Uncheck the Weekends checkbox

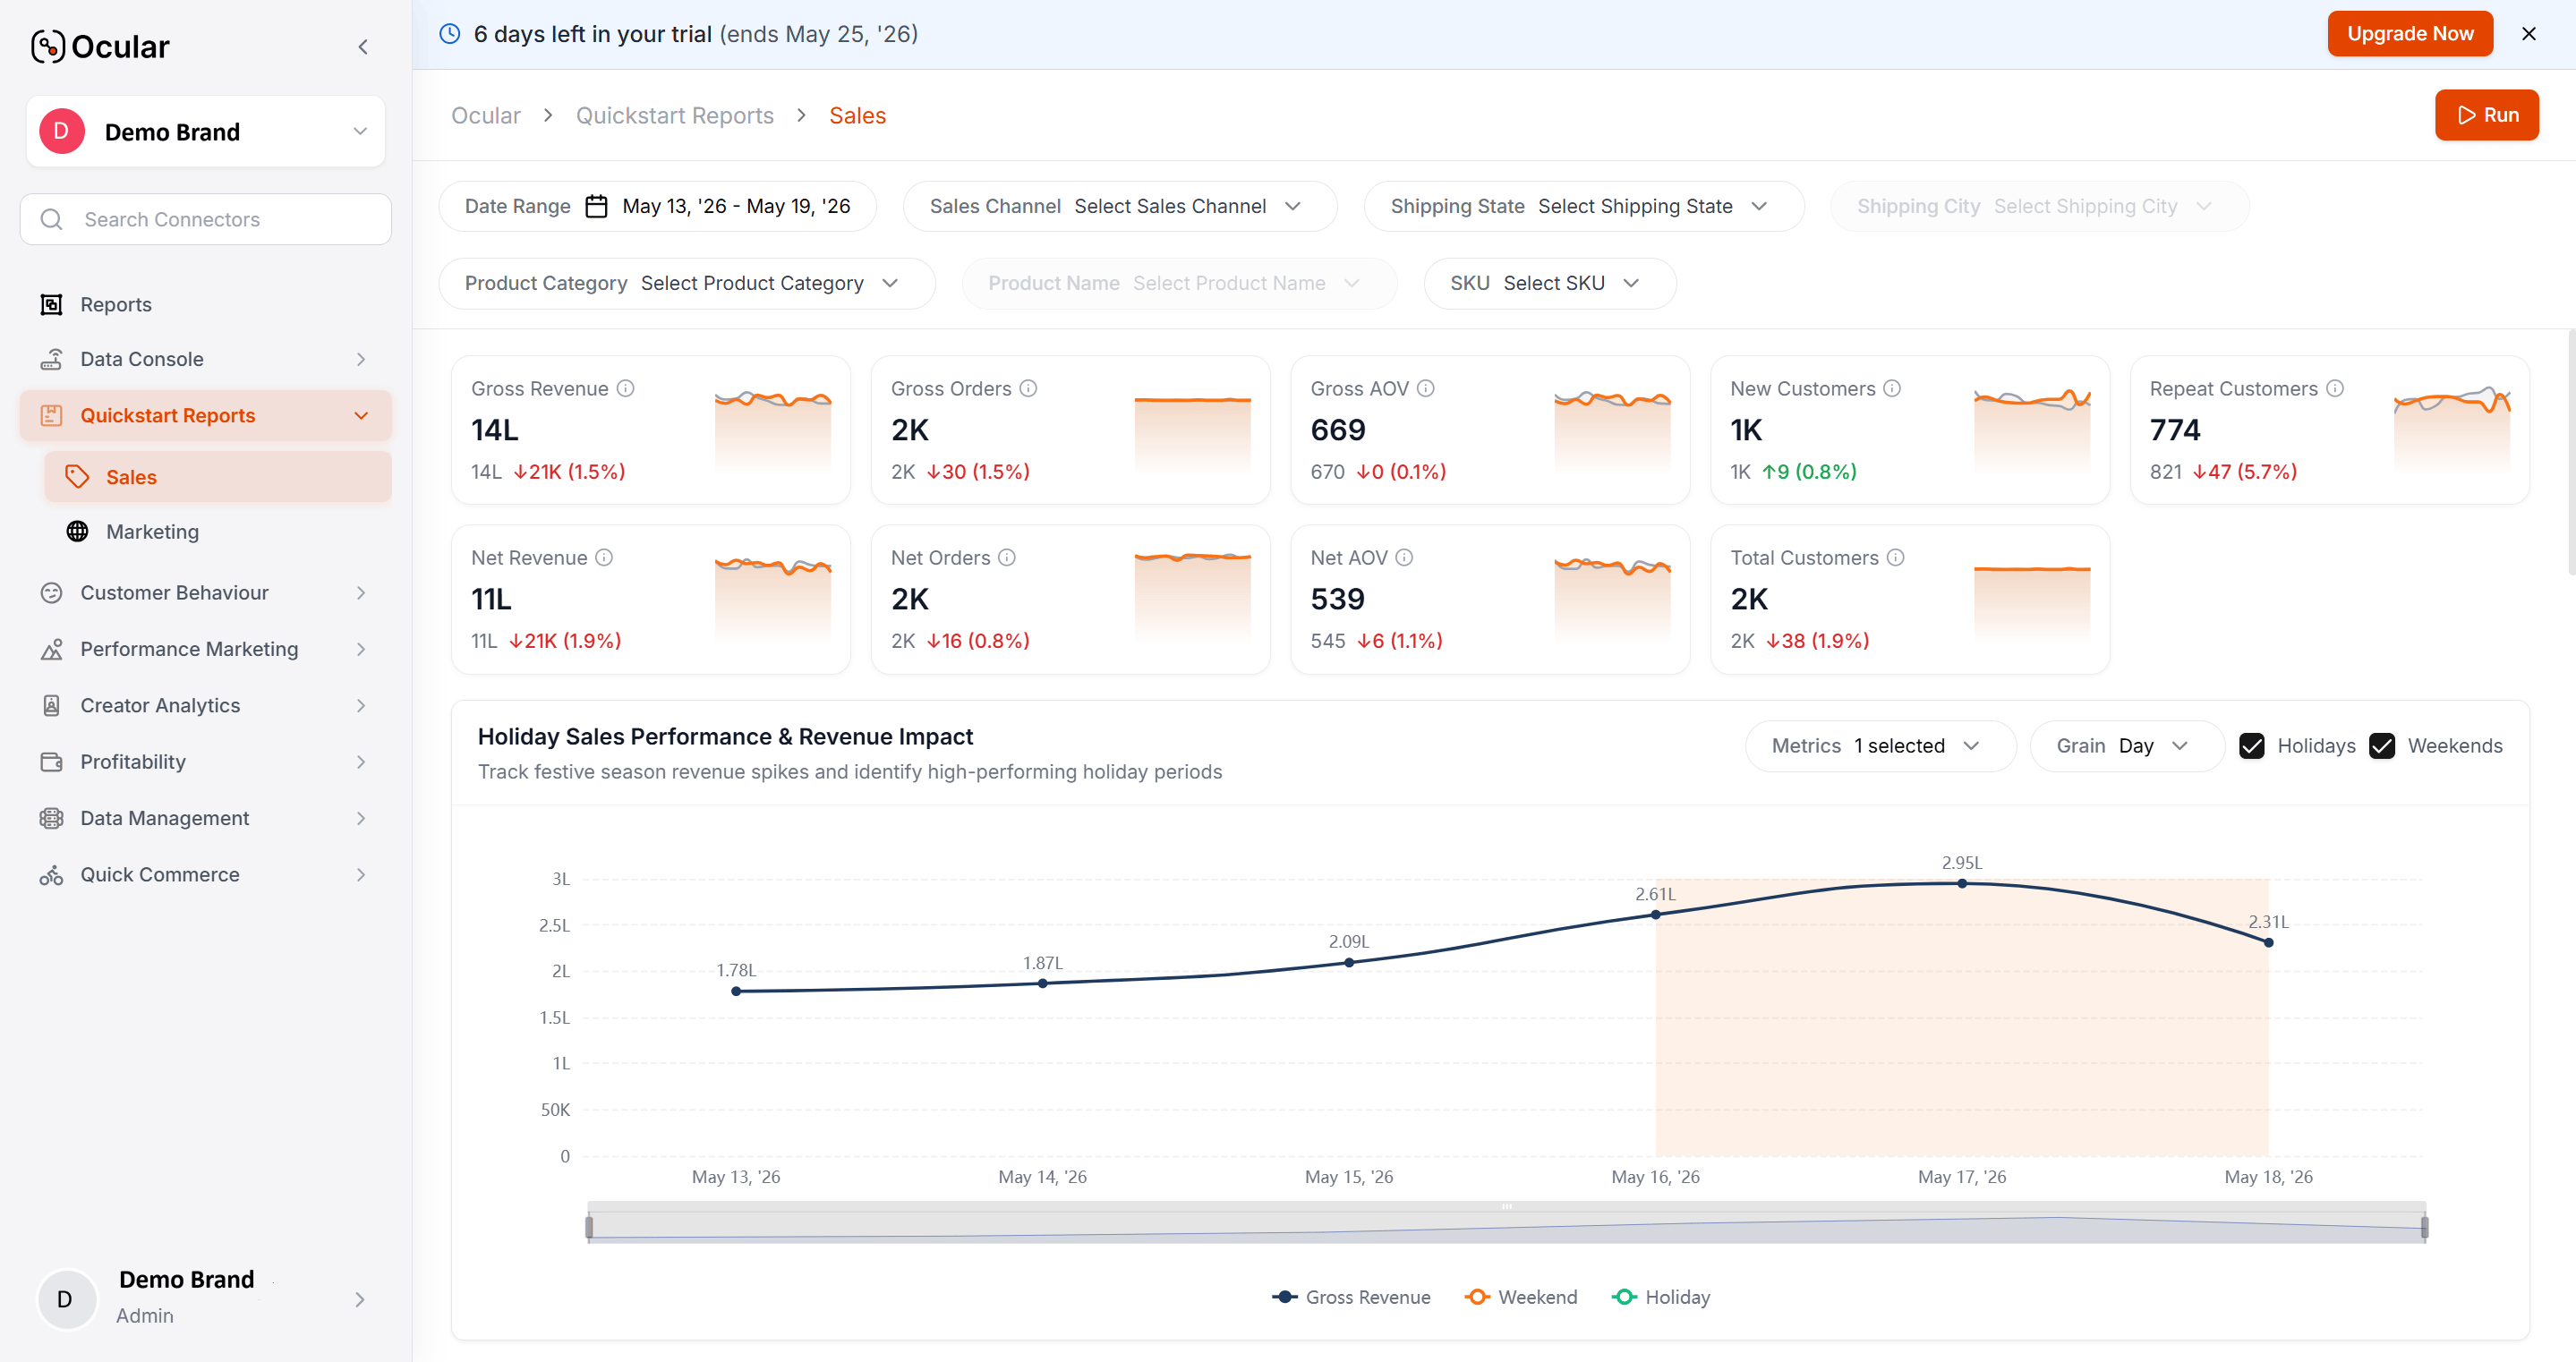2382,746
